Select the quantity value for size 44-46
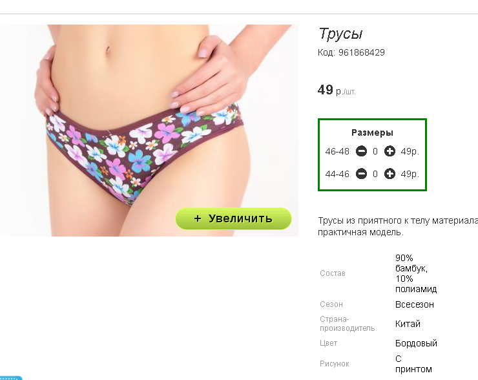The image size is (478, 380). pyautogui.click(x=375, y=174)
